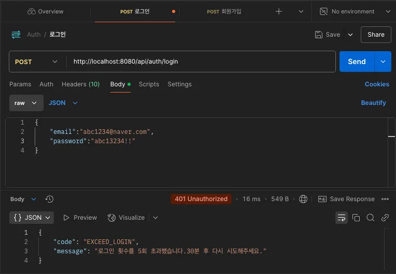
Task: Click the password line in request body
Action: pyautogui.click(x=92, y=141)
